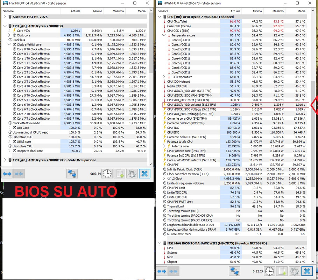This screenshot has height=280, width=318.
Task: Expand L3 Temperature row
Action: tap(164, 77)
